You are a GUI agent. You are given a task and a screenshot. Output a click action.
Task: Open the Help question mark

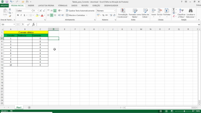182,2
